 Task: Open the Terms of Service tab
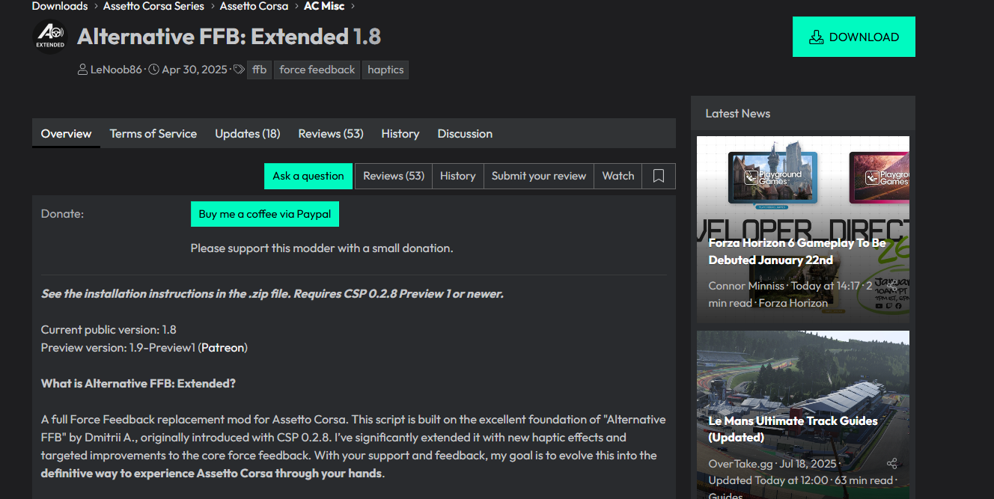(153, 134)
